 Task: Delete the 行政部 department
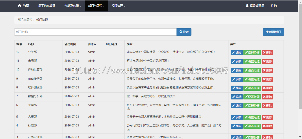[x=267, y=126]
